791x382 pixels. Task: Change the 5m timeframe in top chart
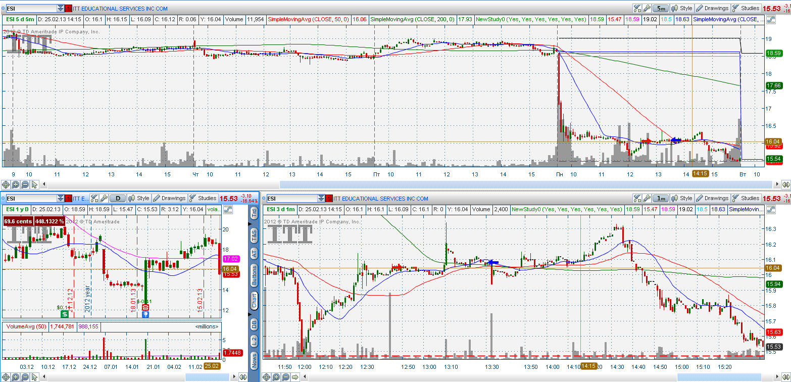(661, 8)
